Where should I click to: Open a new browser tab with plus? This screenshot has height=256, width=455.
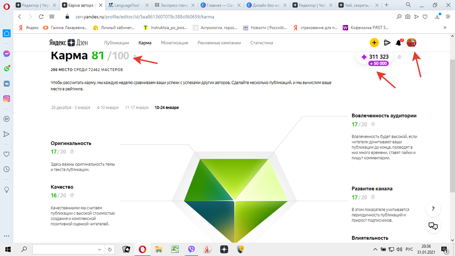coord(387,5)
